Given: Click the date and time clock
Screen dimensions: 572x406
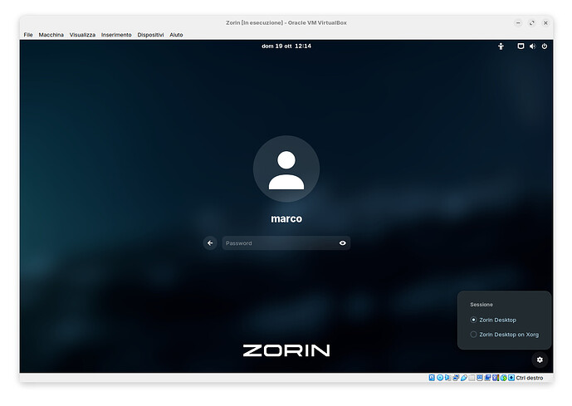Looking at the screenshot, I should [286, 46].
